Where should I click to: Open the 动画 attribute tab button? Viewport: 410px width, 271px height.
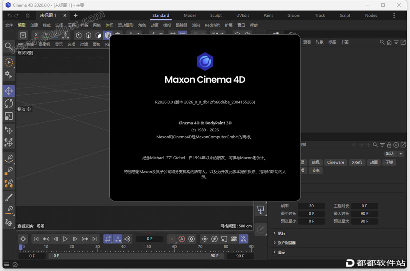[374, 162]
